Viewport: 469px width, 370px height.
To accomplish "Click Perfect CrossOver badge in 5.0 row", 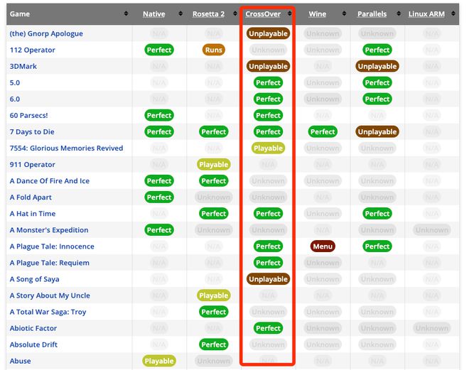I will click(x=269, y=83).
